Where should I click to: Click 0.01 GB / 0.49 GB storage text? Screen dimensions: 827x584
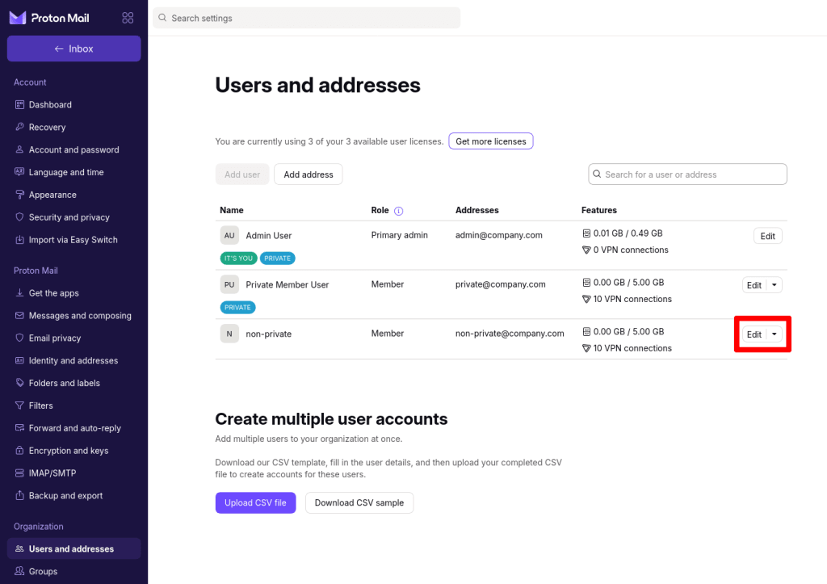(628, 233)
